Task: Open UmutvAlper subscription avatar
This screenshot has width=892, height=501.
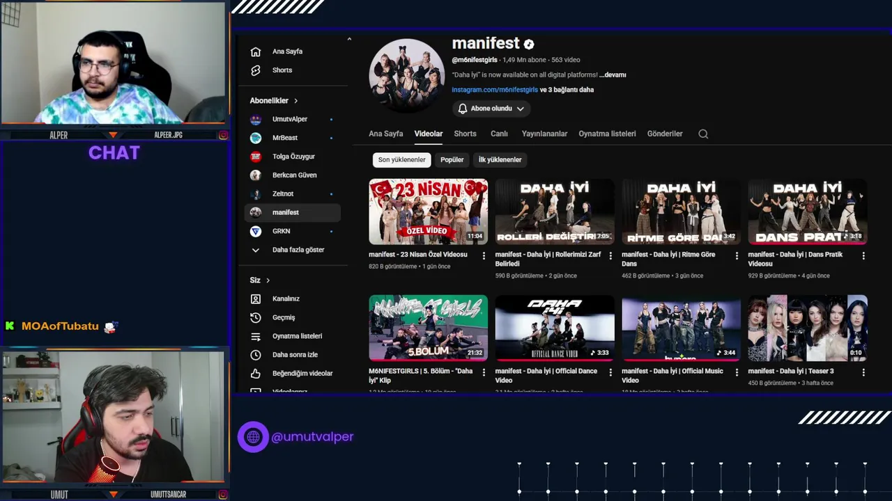Action: (256, 120)
